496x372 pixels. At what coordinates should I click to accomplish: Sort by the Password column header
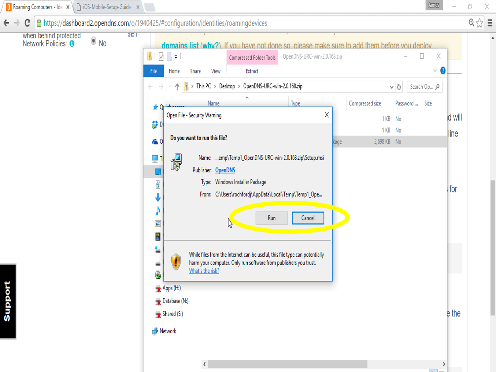[x=406, y=103]
